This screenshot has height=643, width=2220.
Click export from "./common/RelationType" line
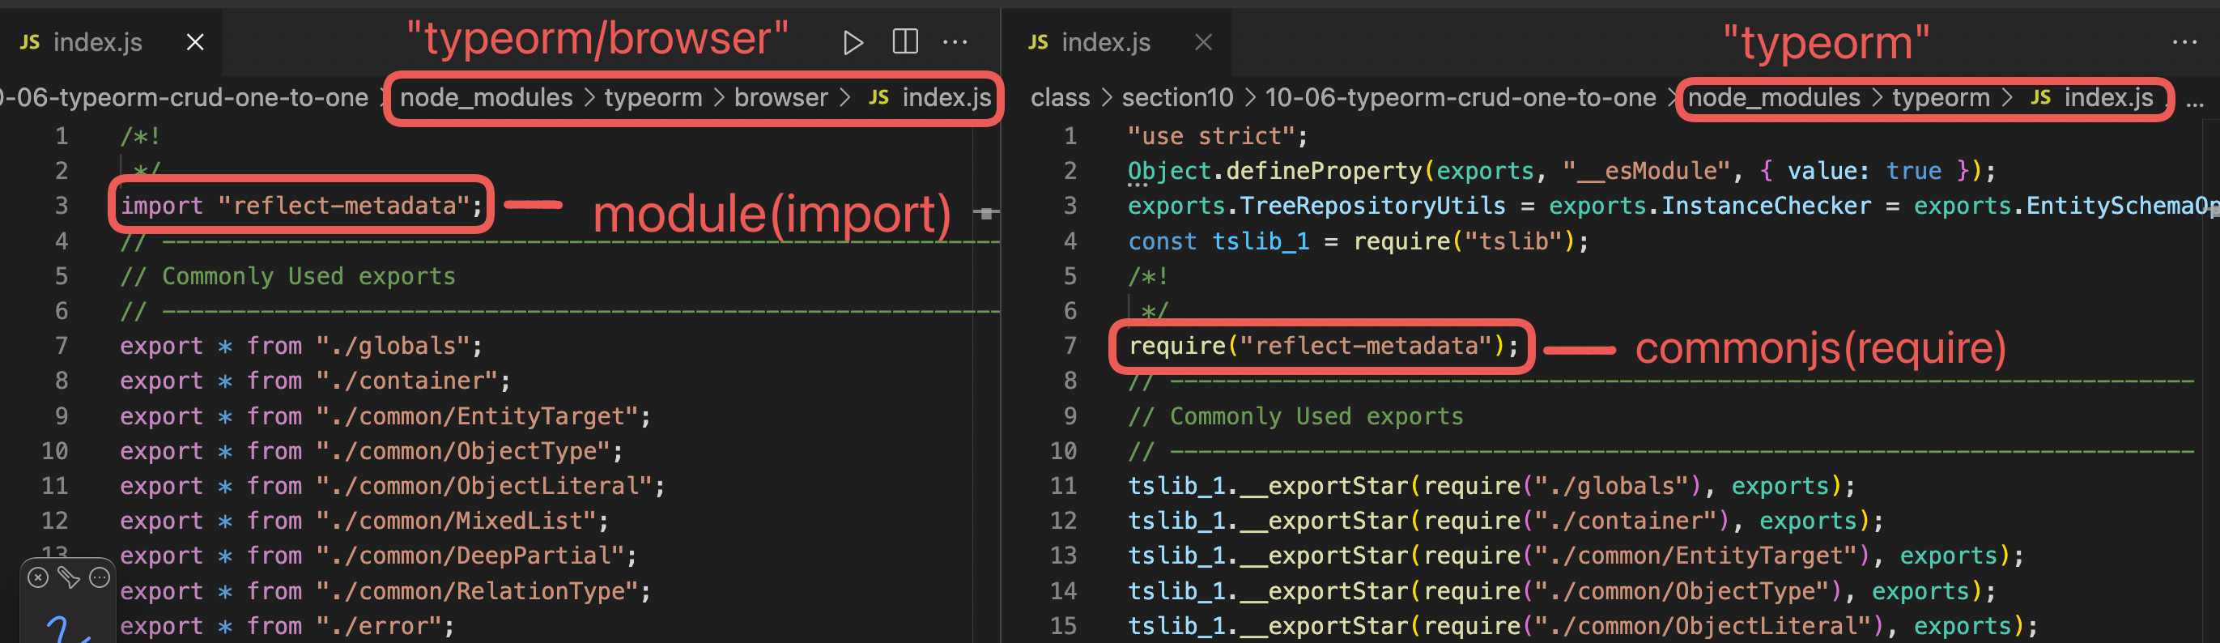click(385, 591)
